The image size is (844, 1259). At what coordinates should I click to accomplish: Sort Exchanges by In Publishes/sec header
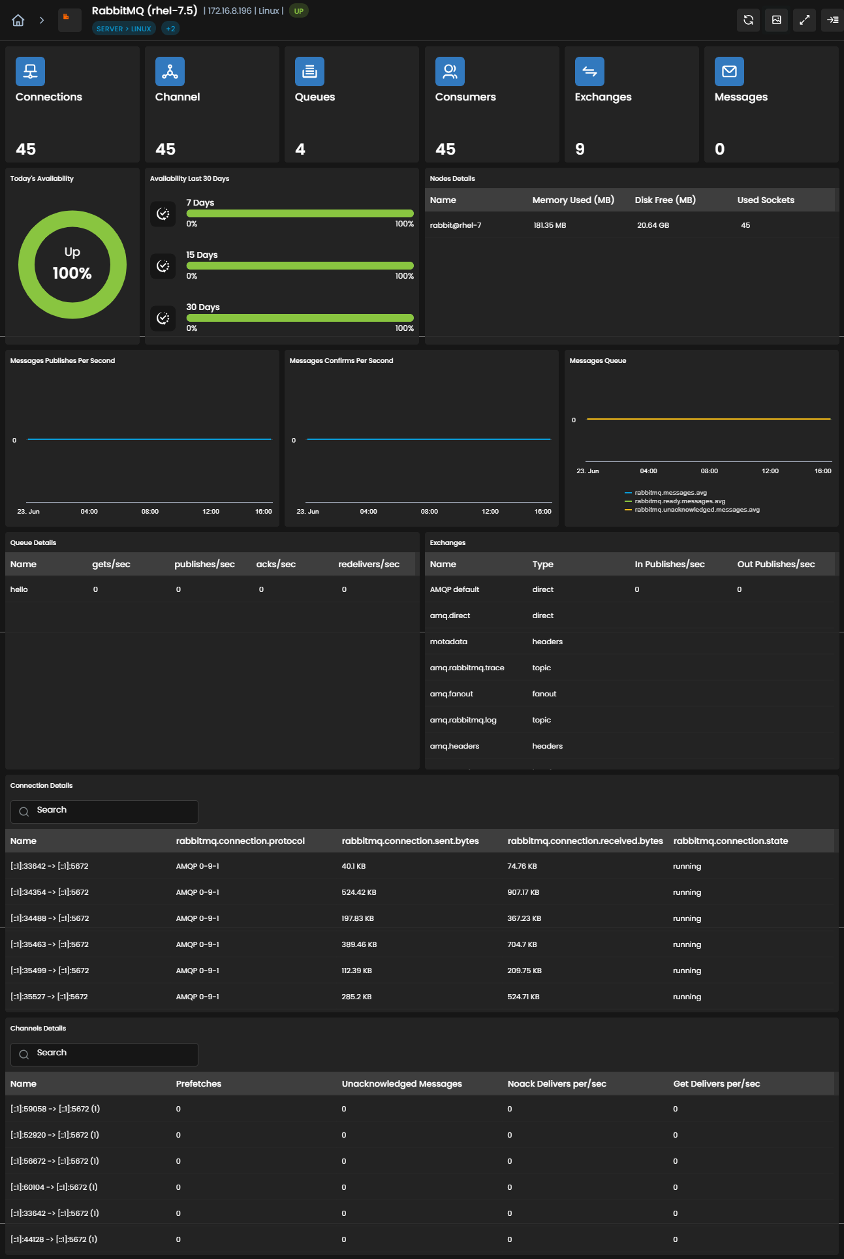pyautogui.click(x=670, y=564)
